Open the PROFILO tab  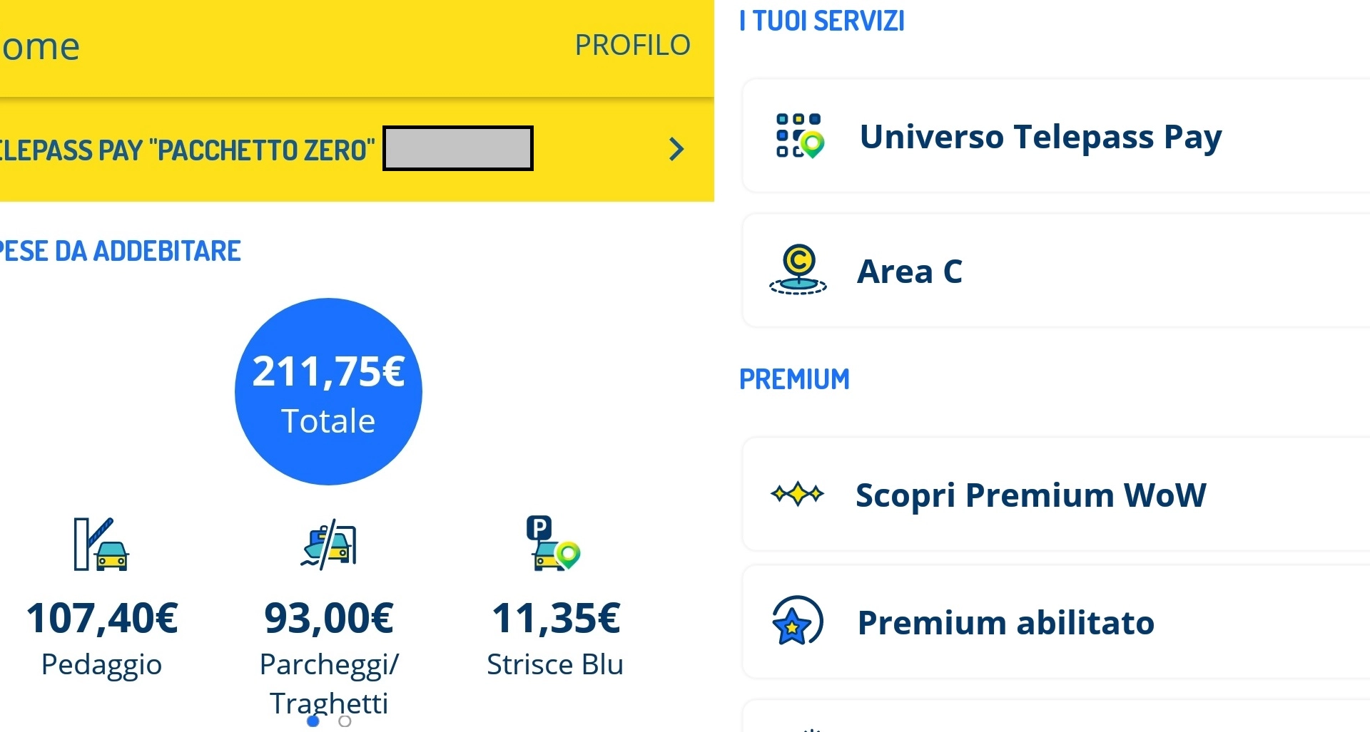pos(632,46)
